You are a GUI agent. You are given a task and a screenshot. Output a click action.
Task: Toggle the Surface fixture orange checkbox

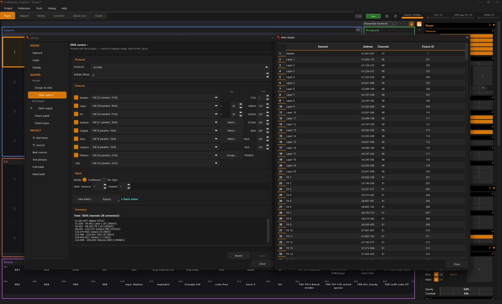click(76, 122)
